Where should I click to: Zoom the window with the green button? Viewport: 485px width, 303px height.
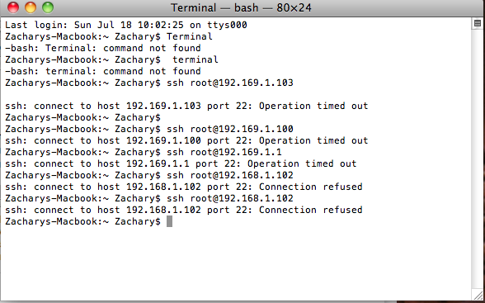48,7
